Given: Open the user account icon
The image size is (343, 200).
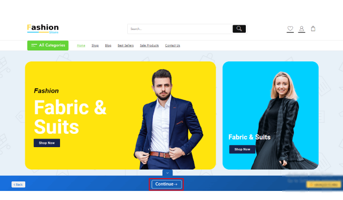Looking at the screenshot, I should (x=302, y=29).
